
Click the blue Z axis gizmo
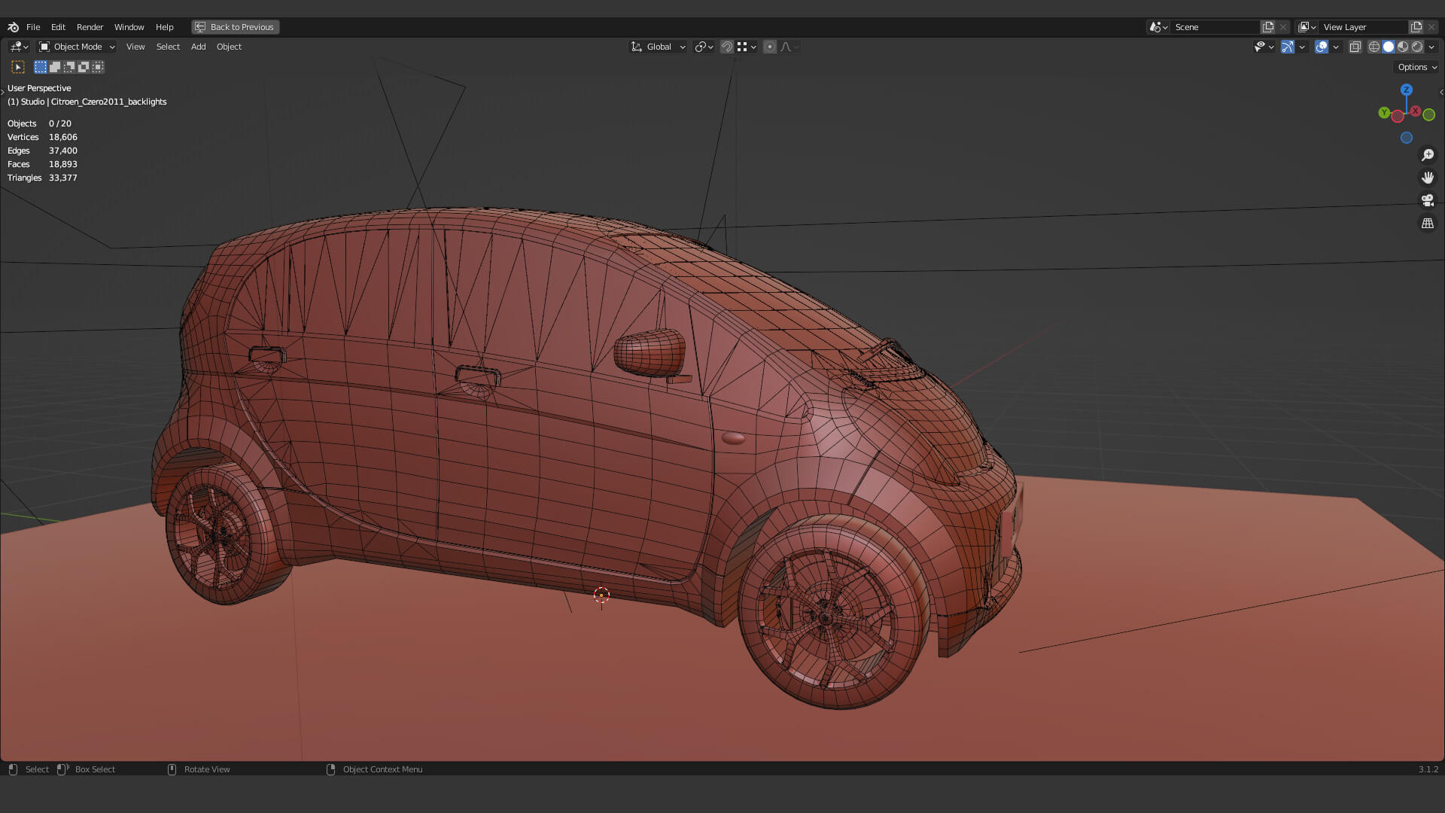(1406, 90)
